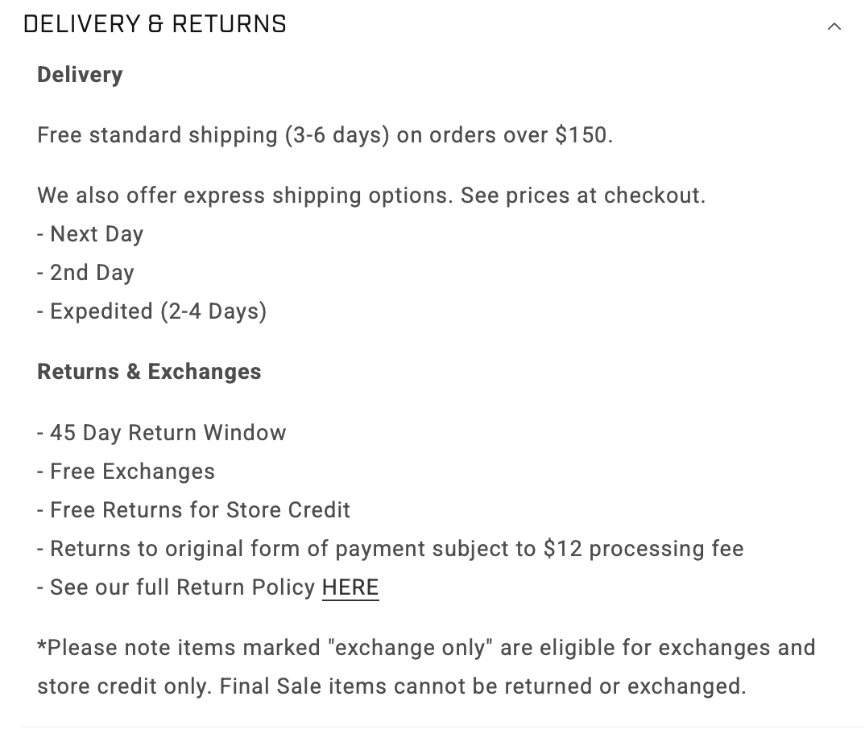The image size is (865, 750).
Task: Click the Free Returns for Store Credit line
Action: [x=194, y=510]
